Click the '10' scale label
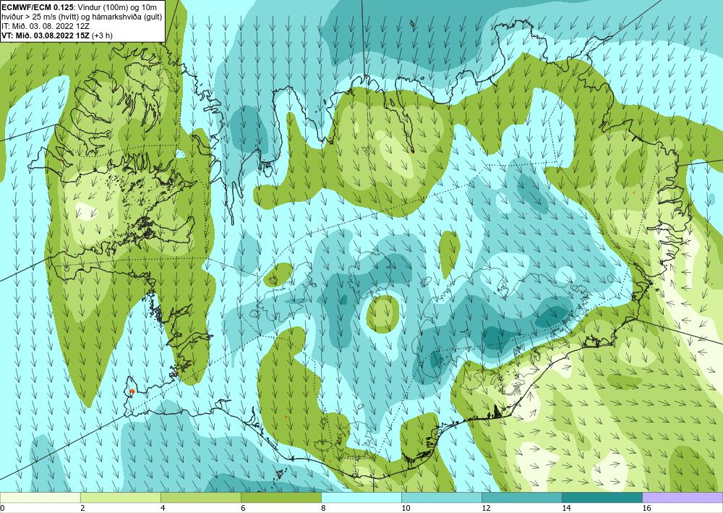The image size is (723, 513). point(406,508)
